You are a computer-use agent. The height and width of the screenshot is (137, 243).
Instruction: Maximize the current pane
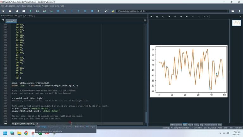coord(99,11)
